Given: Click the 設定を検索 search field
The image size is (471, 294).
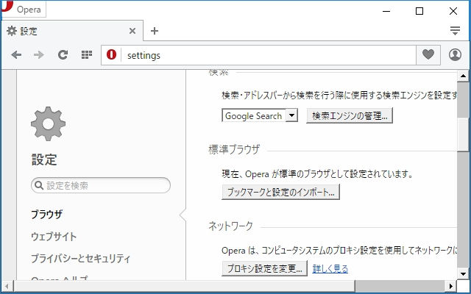Looking at the screenshot, I should coord(101,185).
